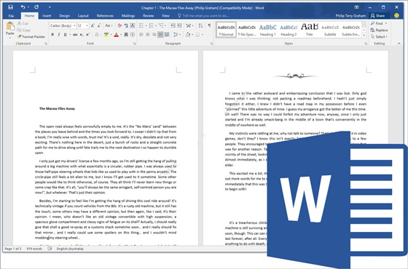
Task: Click the Enclose Characters circle icon
Action: pyautogui.click(x=133, y=35)
